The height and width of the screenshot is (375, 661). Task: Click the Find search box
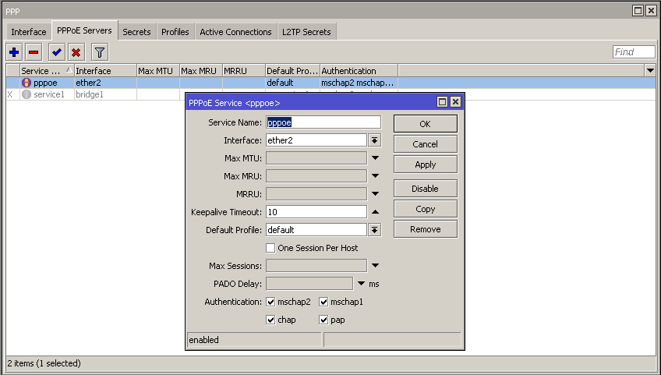[x=634, y=52]
